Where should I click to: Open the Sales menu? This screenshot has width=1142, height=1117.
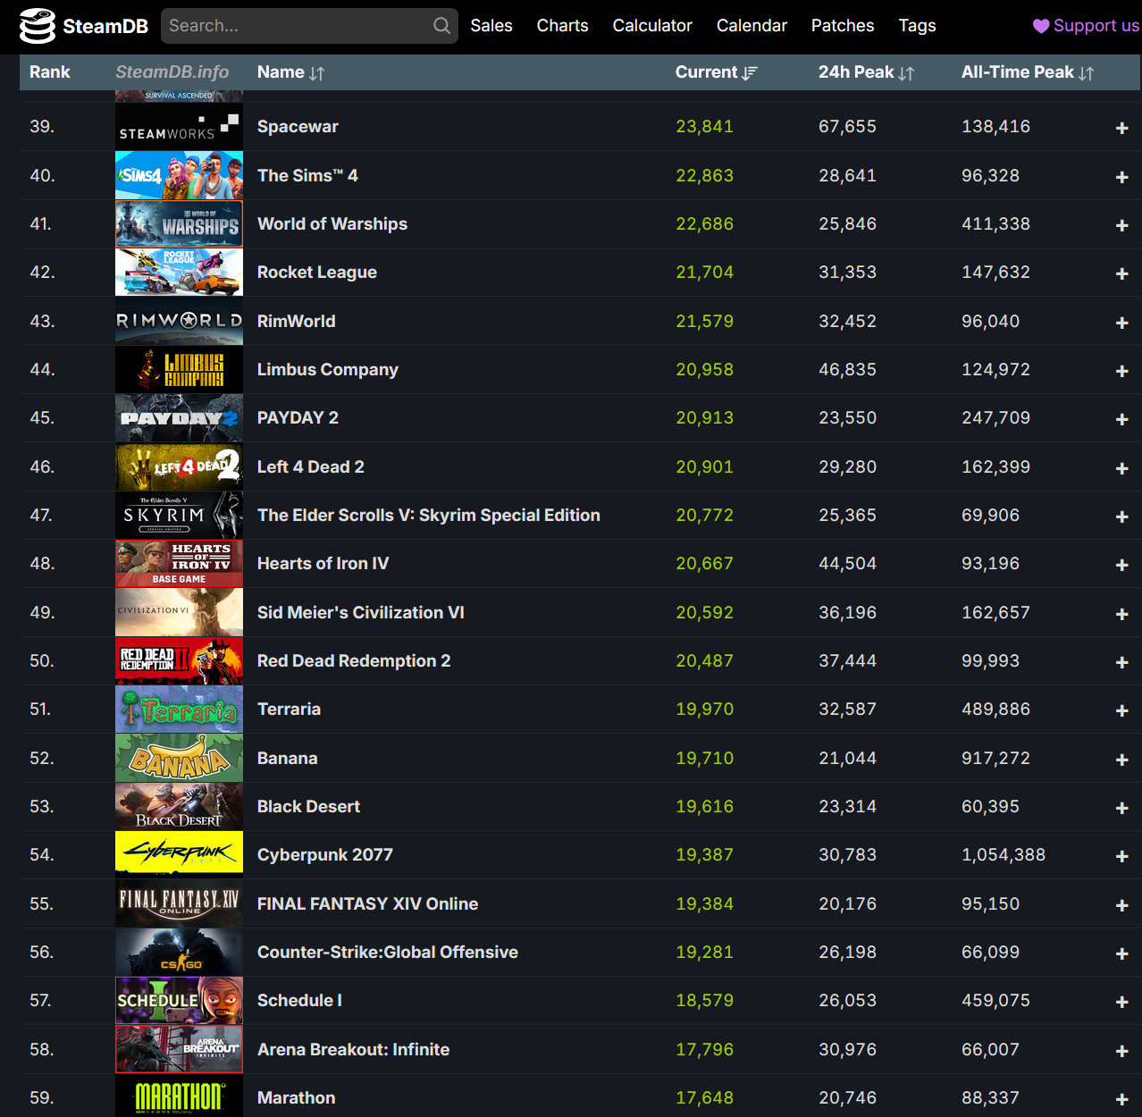point(491,26)
